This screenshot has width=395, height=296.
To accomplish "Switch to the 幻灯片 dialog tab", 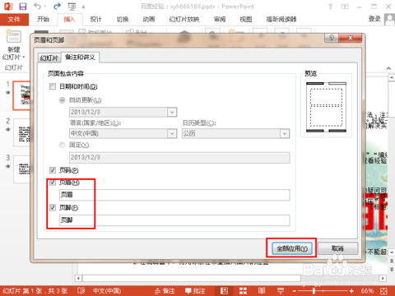I will pos(49,58).
